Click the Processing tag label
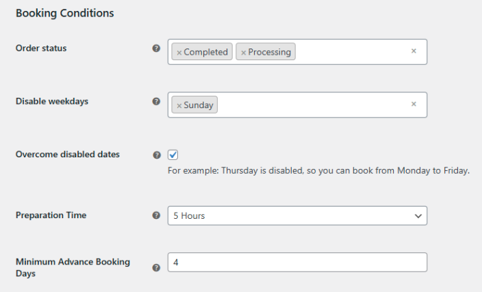This screenshot has height=292, width=482. pyautogui.click(x=269, y=52)
